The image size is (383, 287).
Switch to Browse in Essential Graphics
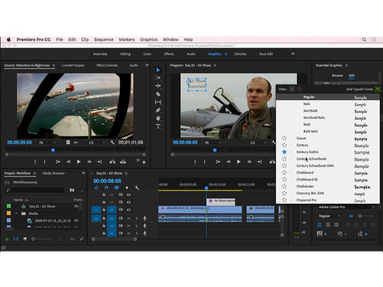(338, 76)
